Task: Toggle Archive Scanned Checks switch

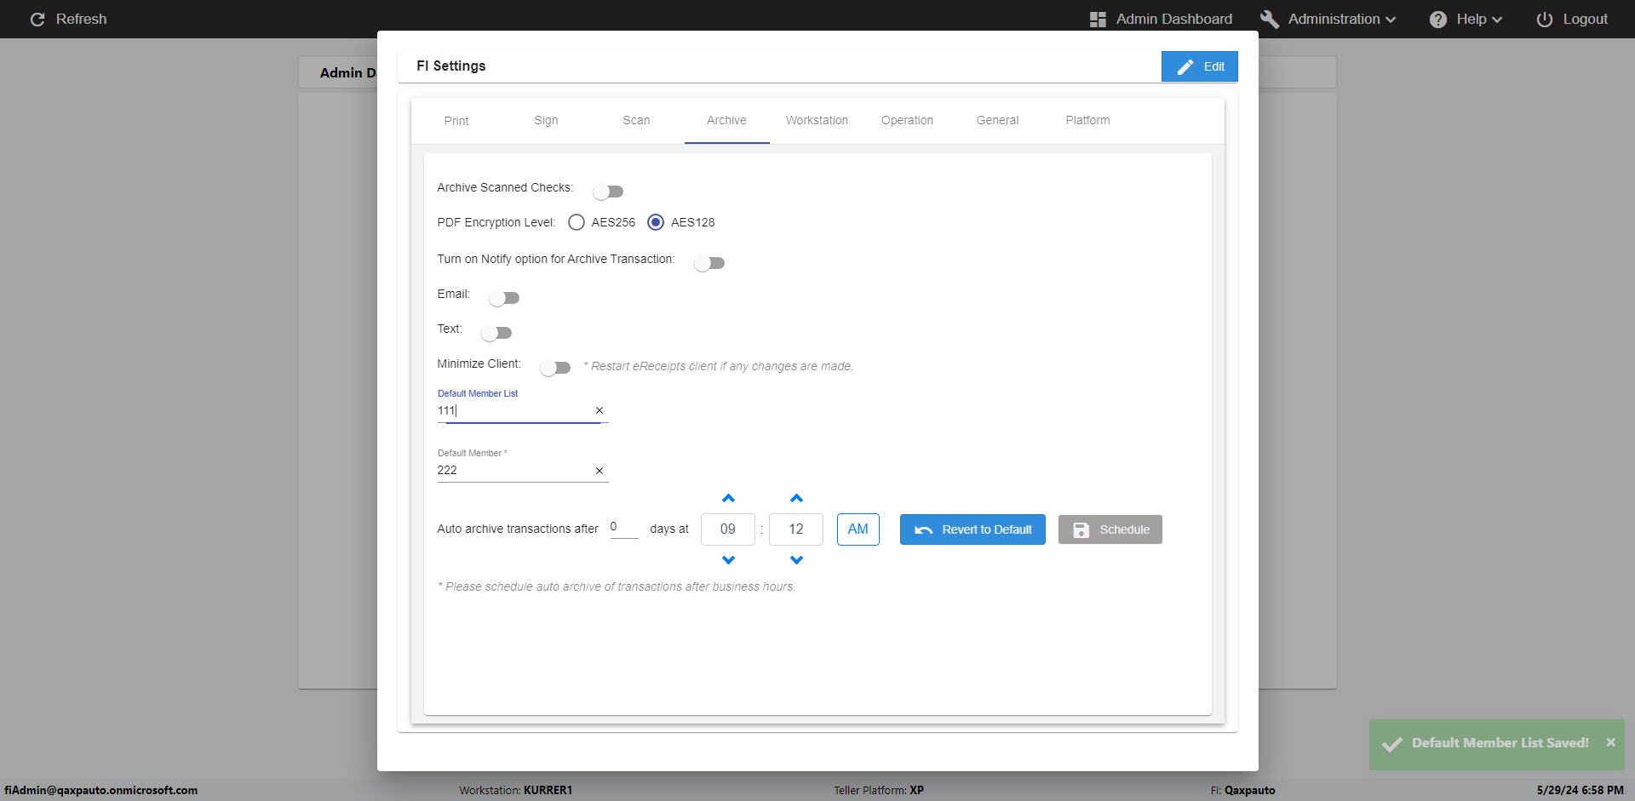Action: tap(608, 192)
